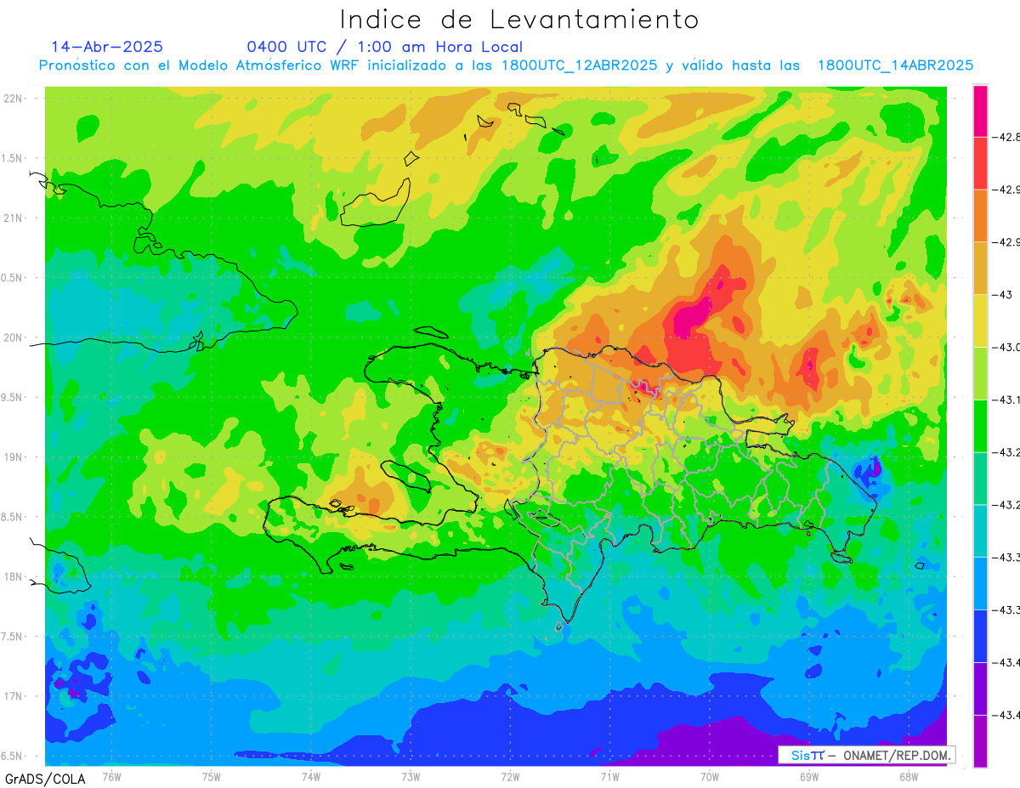Click the 18N latitude label
Screen dimensions: 1020x788
coord(12,576)
